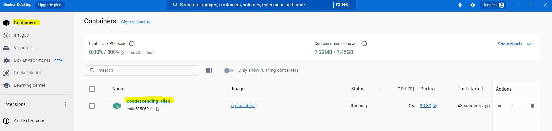The width and height of the screenshot is (552, 131).
Task: Click the containers Search field
Action: (x=141, y=71)
